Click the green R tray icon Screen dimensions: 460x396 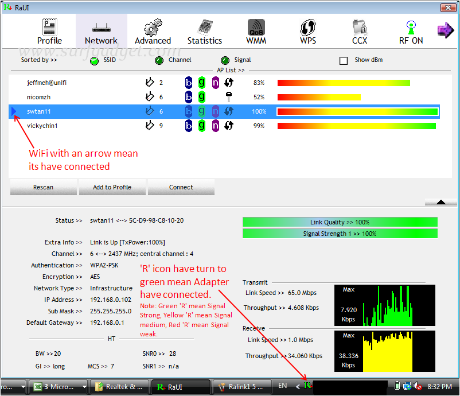click(308, 385)
